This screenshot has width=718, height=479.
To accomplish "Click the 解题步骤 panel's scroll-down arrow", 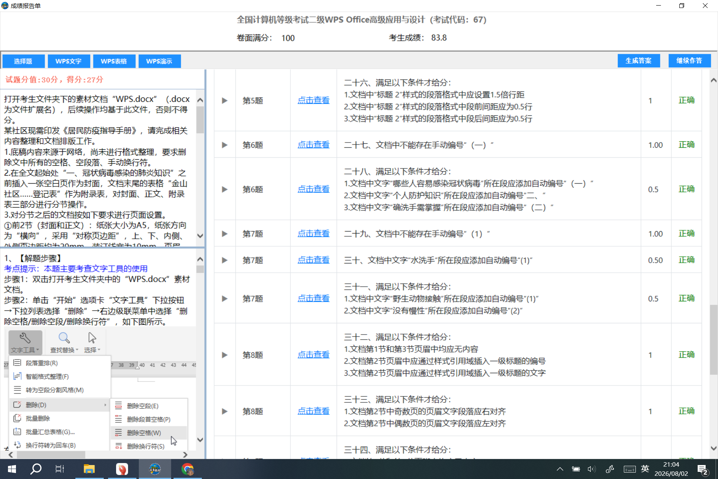I will coord(200,440).
